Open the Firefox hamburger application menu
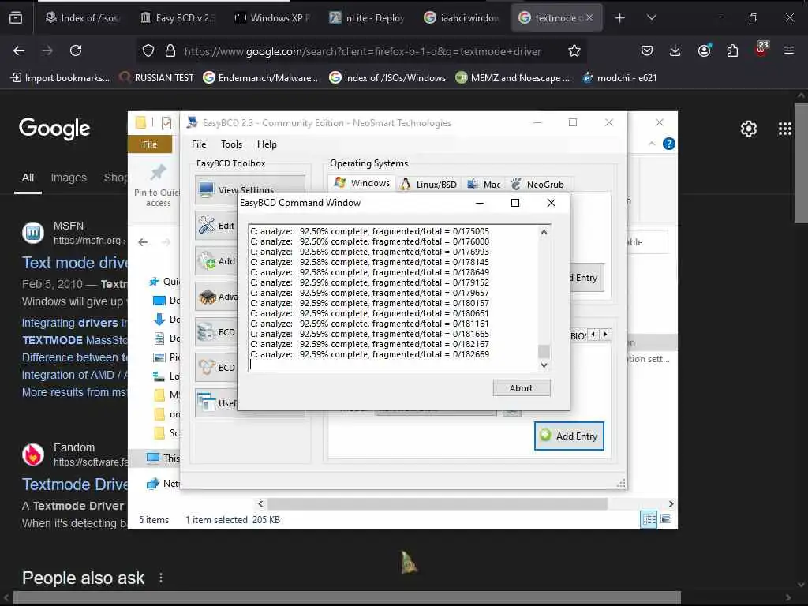The height and width of the screenshot is (606, 808). tap(789, 50)
